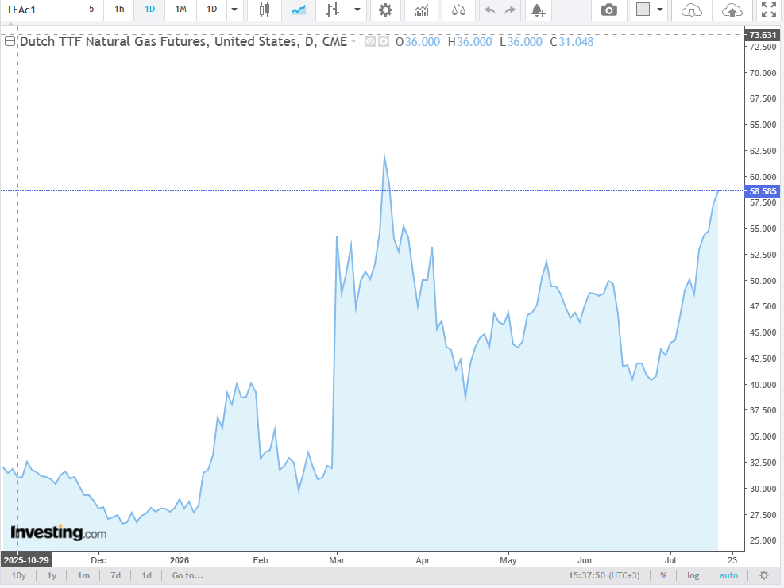Redo the chart action
The width and height of the screenshot is (784, 588).
510,10
